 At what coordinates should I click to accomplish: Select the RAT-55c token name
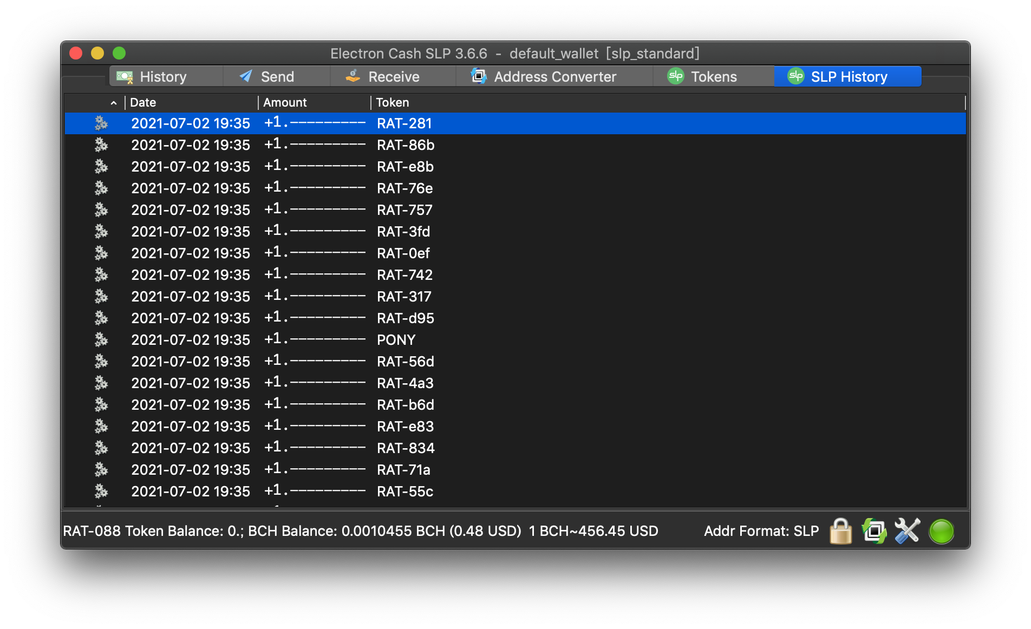coord(405,492)
